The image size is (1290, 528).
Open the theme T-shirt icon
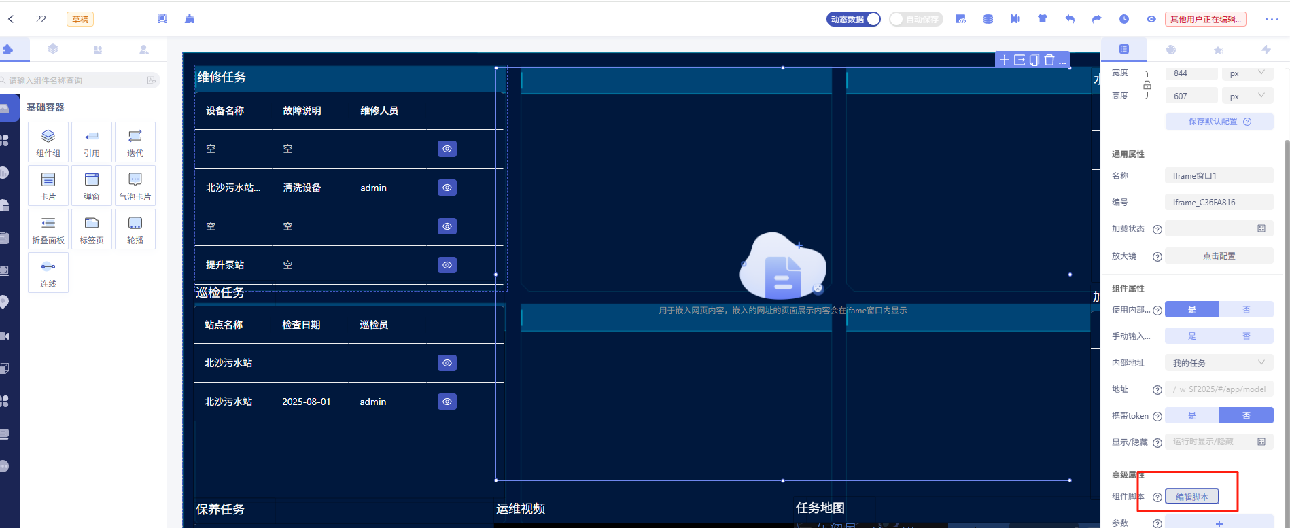pyautogui.click(x=1043, y=19)
